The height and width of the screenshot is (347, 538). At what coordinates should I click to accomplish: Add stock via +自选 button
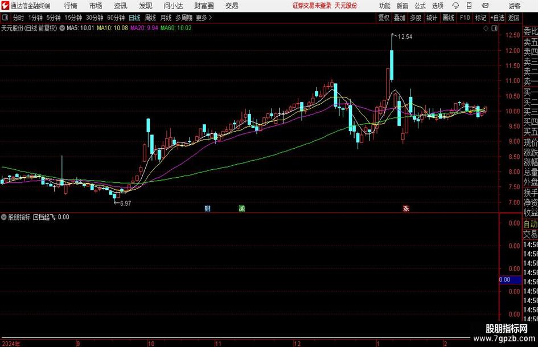pos(497,18)
